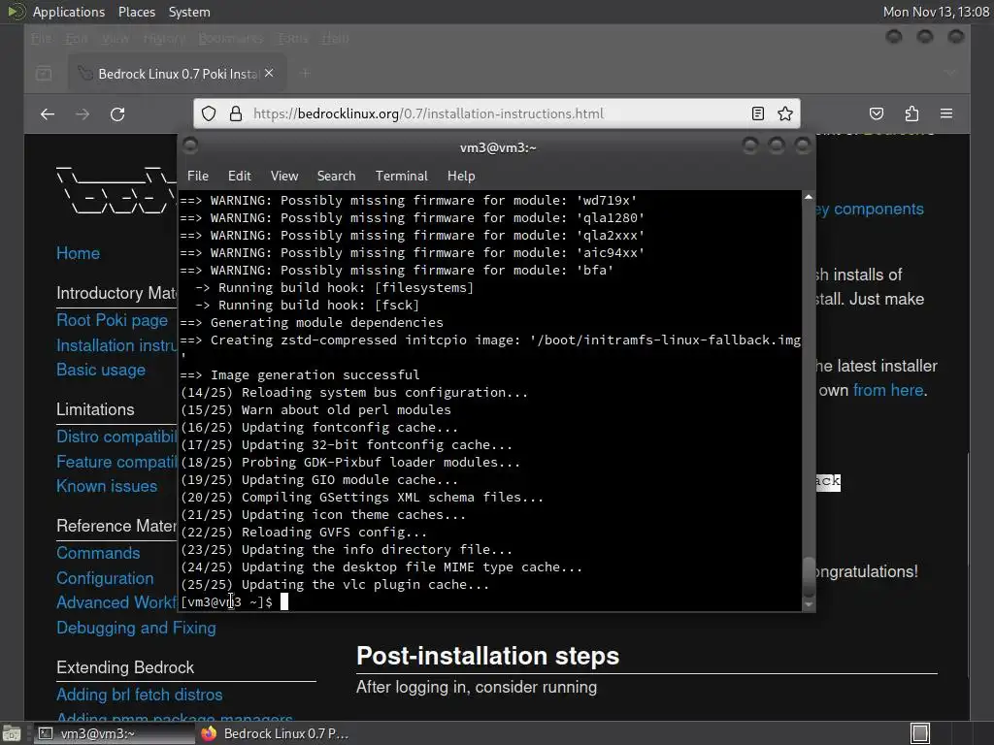Image resolution: width=994 pixels, height=745 pixels.
Task: Click the Firefox URL address field
Action: pyautogui.click(x=498, y=114)
